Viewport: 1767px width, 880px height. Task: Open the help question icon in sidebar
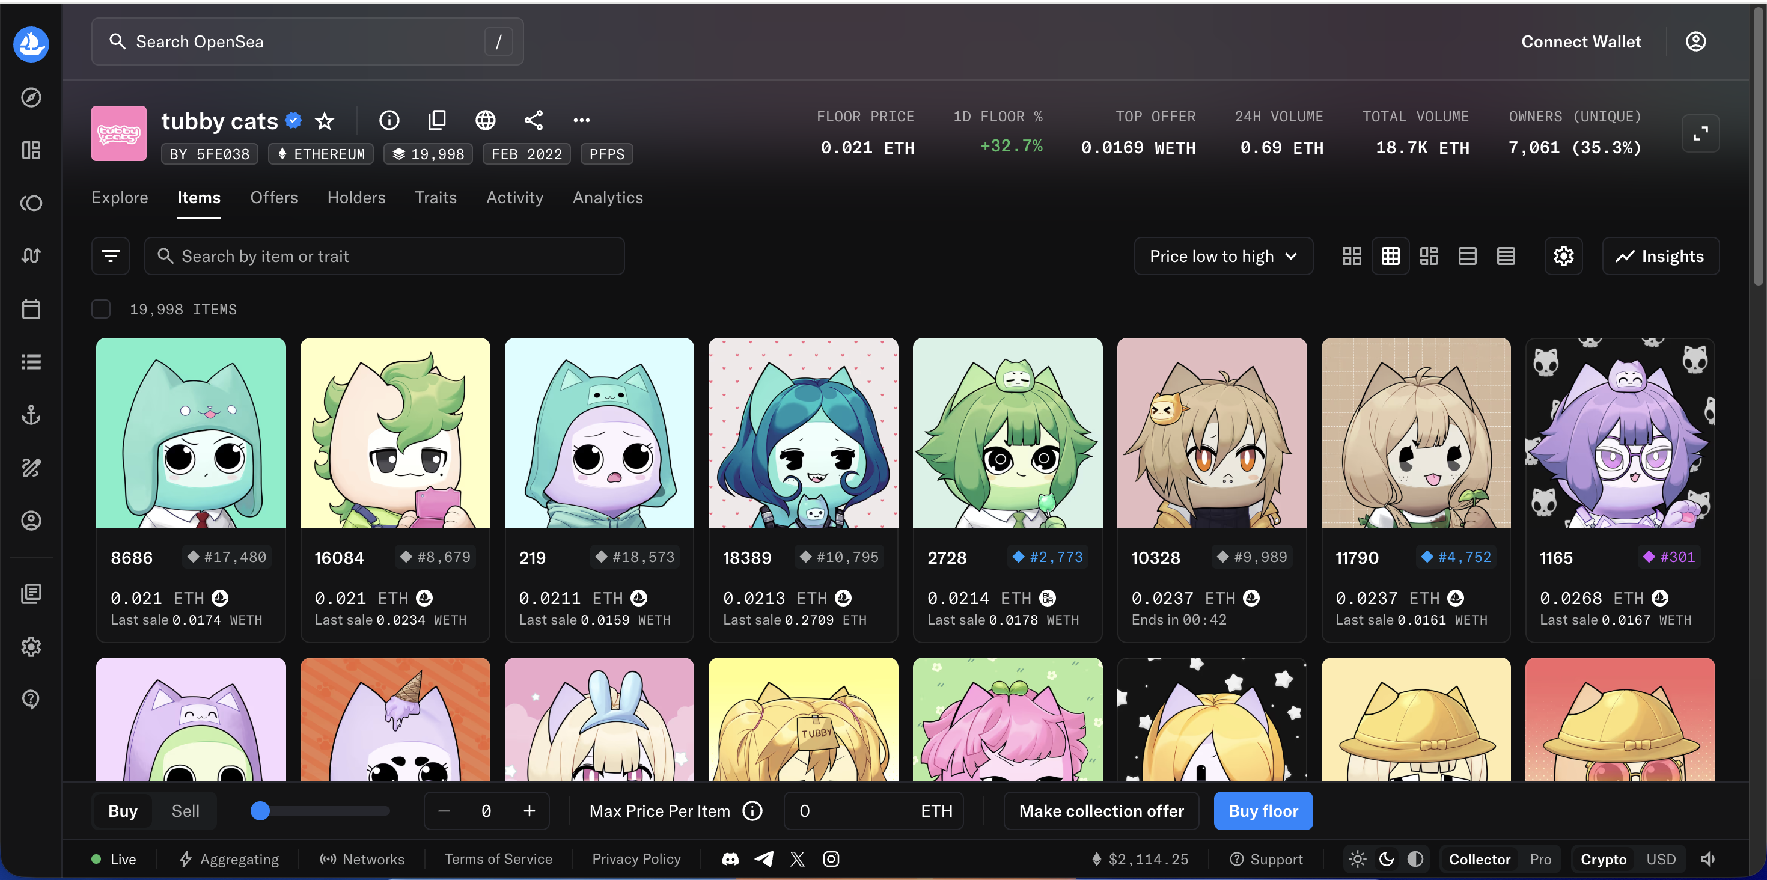point(31,699)
